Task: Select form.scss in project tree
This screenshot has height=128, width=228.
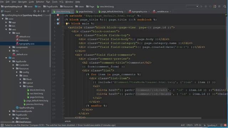Action: 24,40
